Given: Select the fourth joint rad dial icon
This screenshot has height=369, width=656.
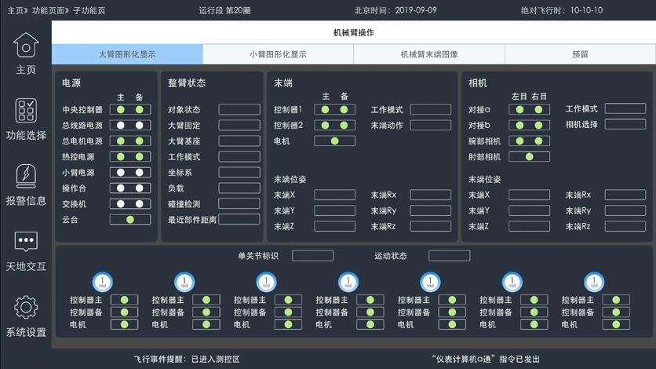Looking at the screenshot, I should [348, 282].
